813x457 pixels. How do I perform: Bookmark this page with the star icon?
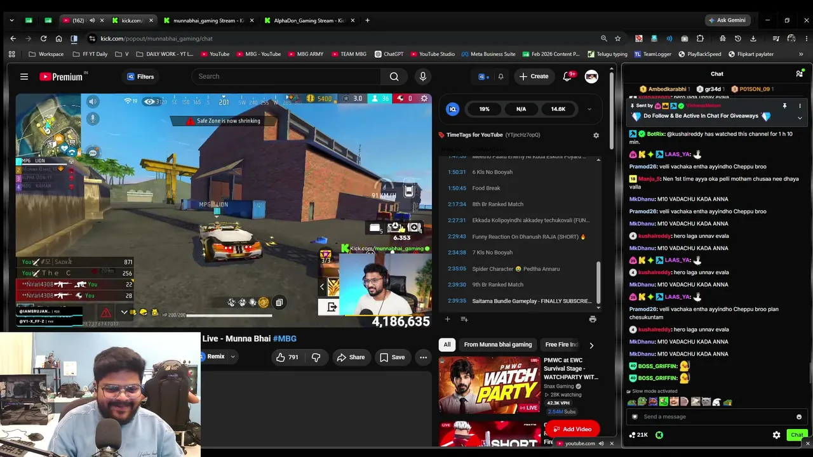[617, 39]
